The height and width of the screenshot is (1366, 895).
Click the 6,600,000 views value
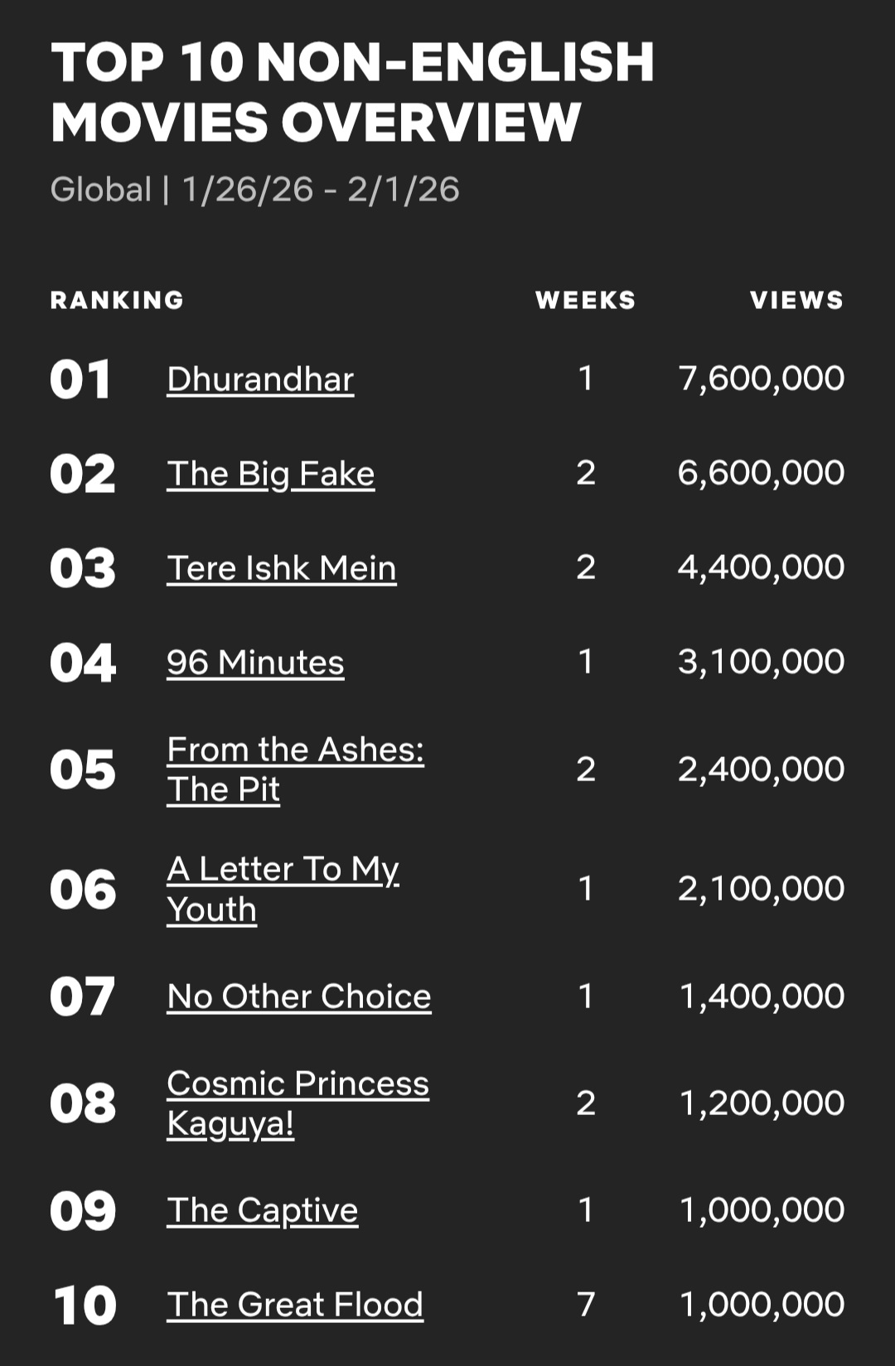(x=761, y=473)
